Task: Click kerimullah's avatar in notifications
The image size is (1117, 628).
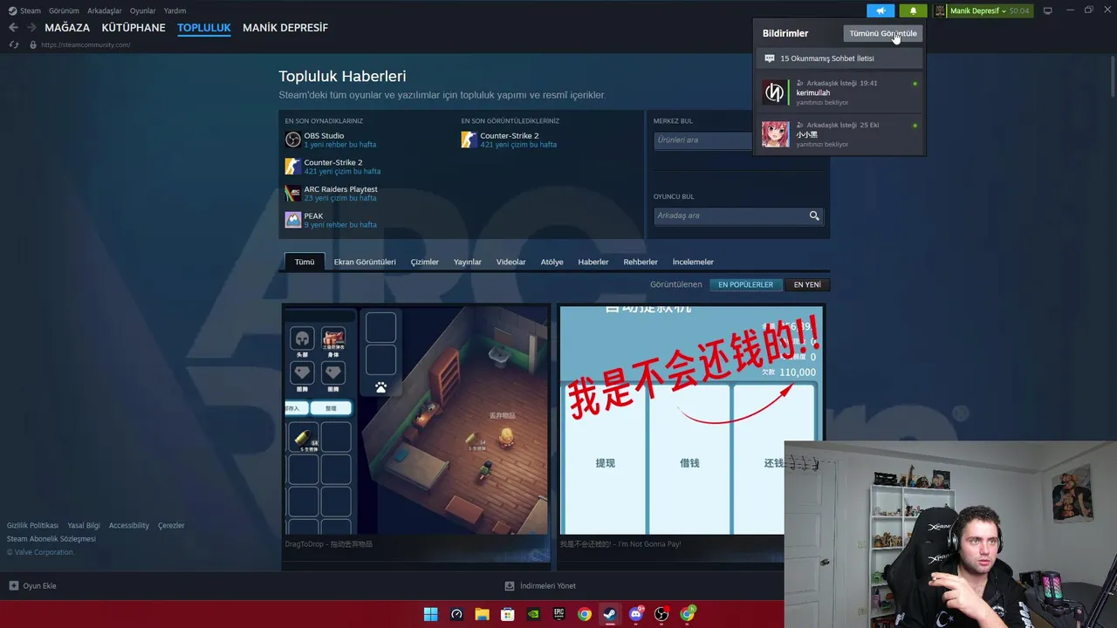Action: click(775, 92)
